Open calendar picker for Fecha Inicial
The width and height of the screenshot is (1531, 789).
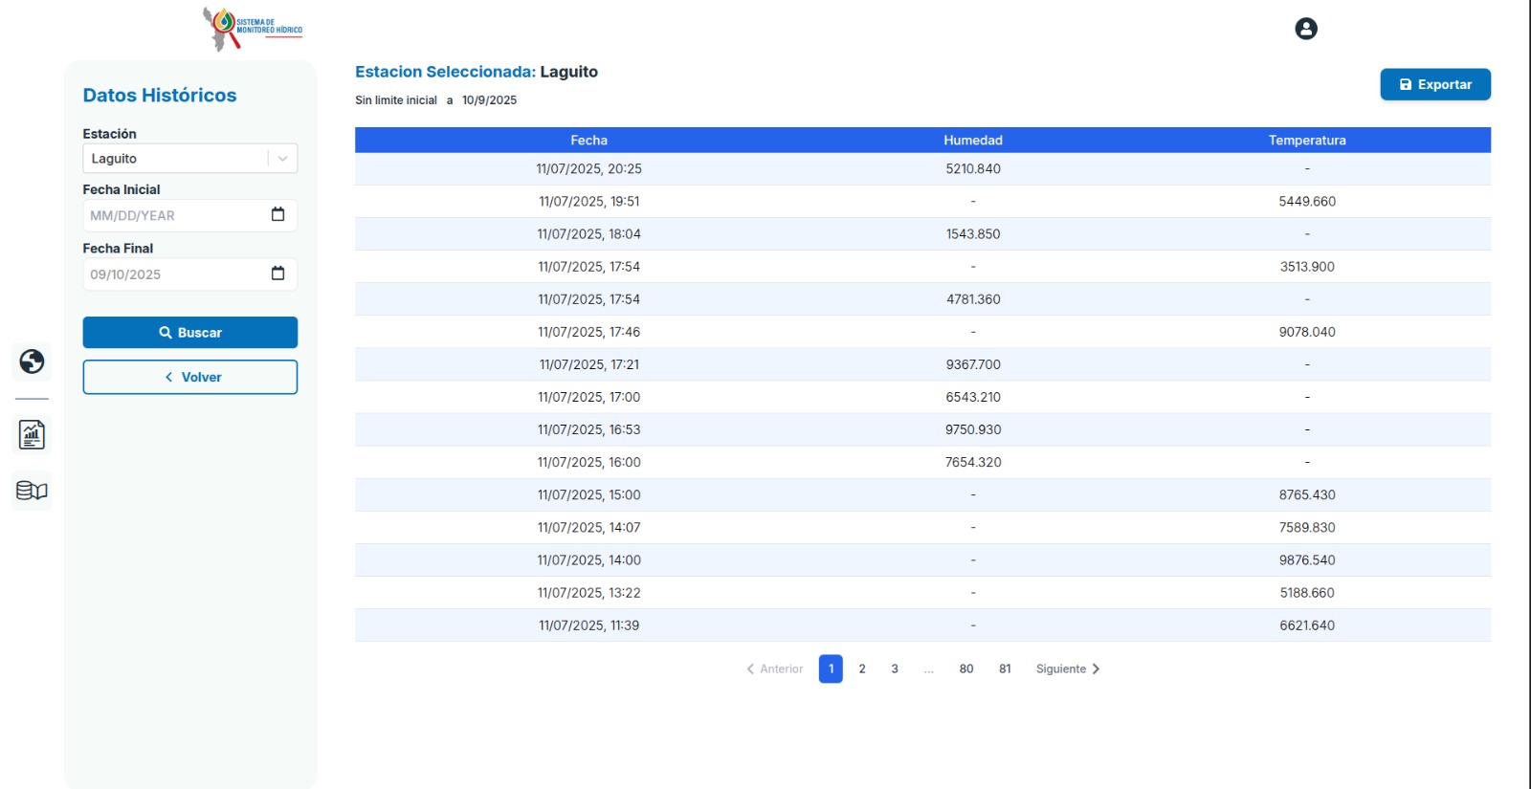coord(277,215)
